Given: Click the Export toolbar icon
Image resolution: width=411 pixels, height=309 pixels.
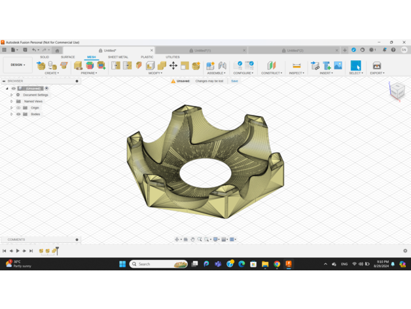Looking at the screenshot, I should click(x=376, y=65).
